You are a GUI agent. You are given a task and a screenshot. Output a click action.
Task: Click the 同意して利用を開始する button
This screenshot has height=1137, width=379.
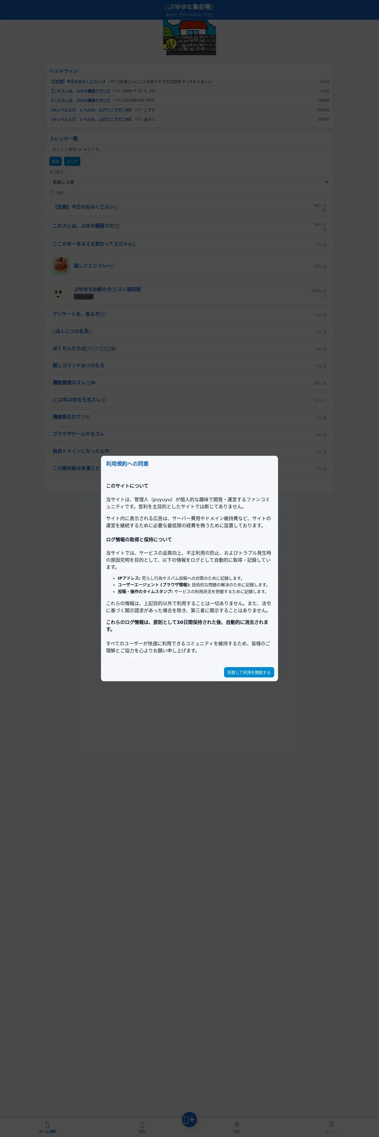tap(249, 672)
